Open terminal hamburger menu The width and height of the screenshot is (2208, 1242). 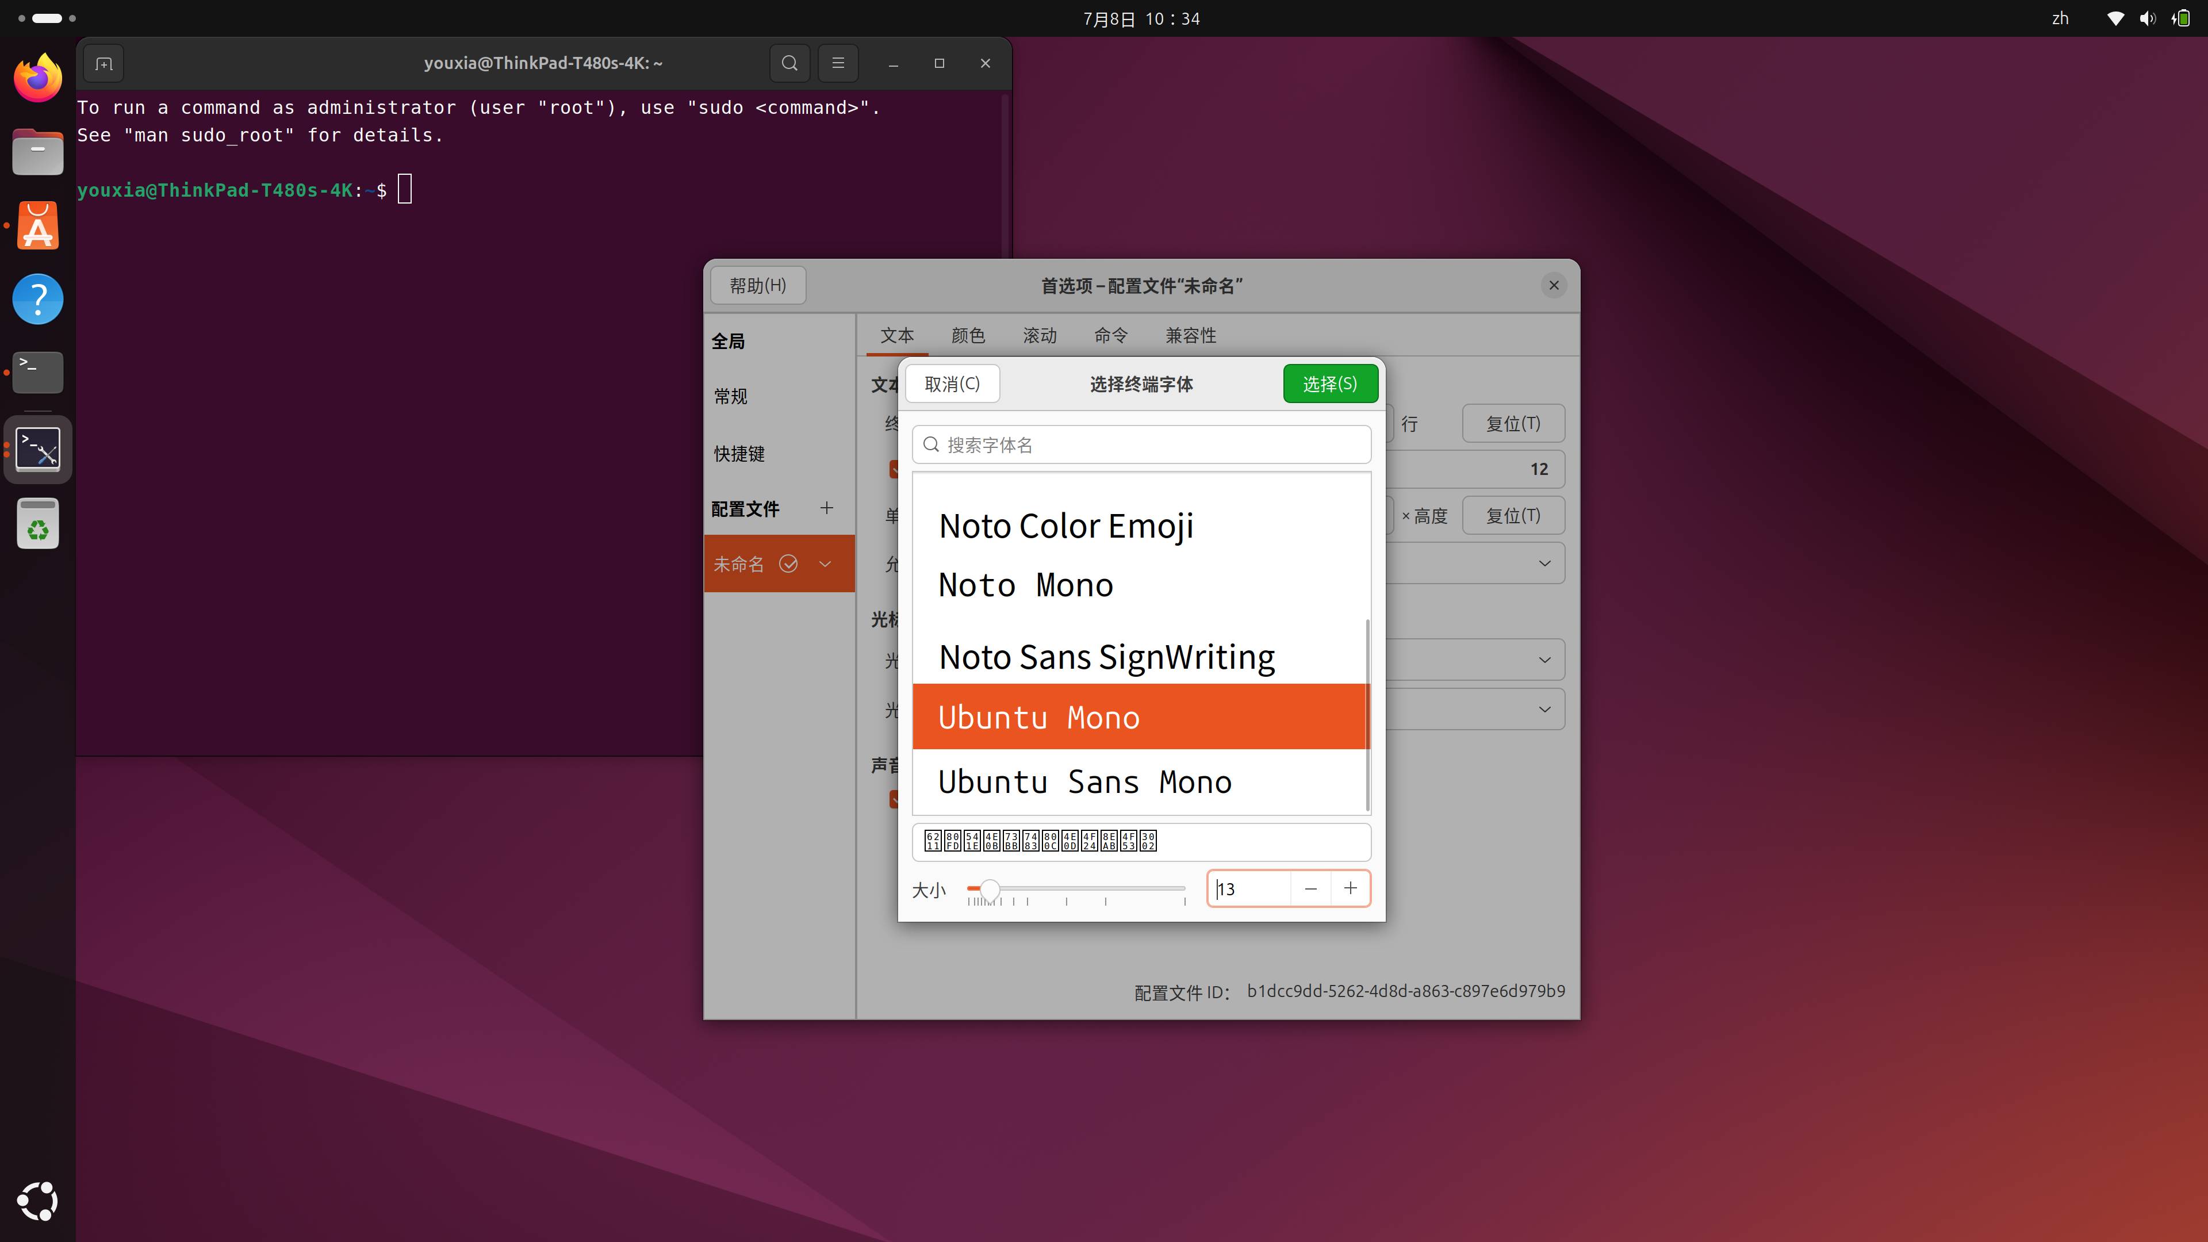click(x=838, y=63)
